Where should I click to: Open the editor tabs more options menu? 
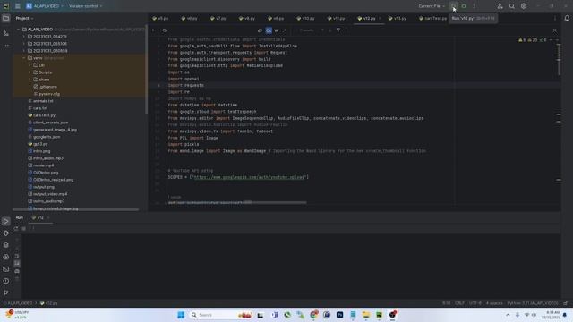click(555, 18)
